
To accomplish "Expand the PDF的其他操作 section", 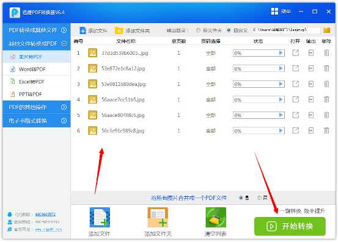I will (x=37, y=107).
